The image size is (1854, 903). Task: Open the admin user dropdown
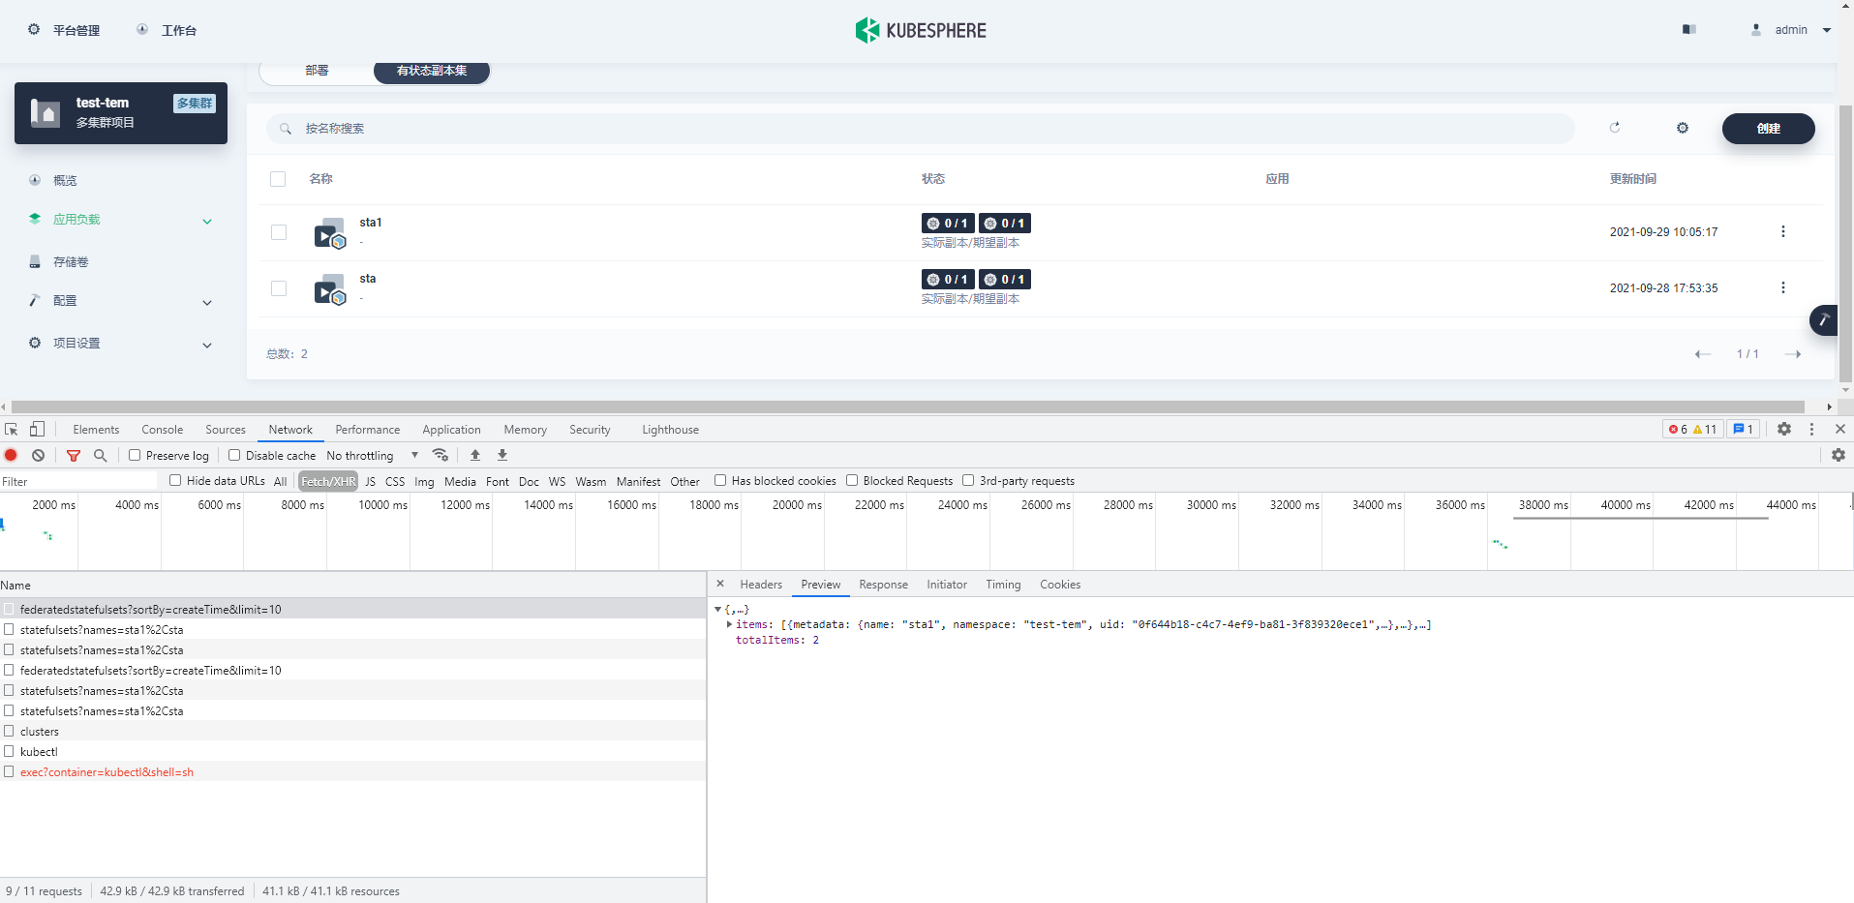[x=1791, y=30]
